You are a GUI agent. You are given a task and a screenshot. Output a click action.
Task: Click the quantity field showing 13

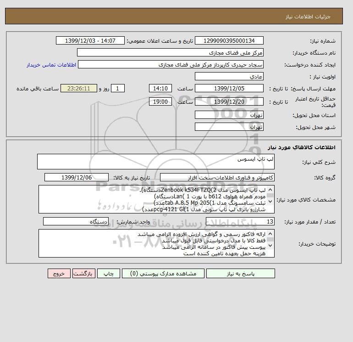240,222
